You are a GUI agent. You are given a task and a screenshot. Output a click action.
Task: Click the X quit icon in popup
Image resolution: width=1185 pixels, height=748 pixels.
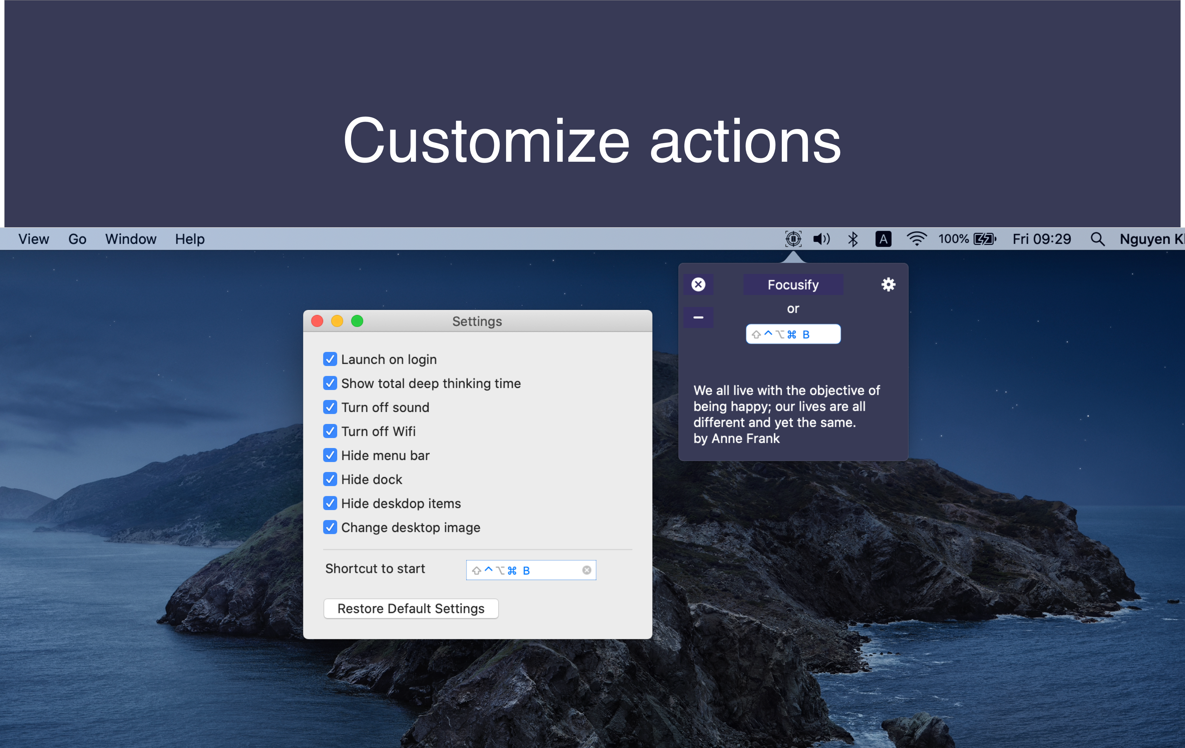click(698, 285)
